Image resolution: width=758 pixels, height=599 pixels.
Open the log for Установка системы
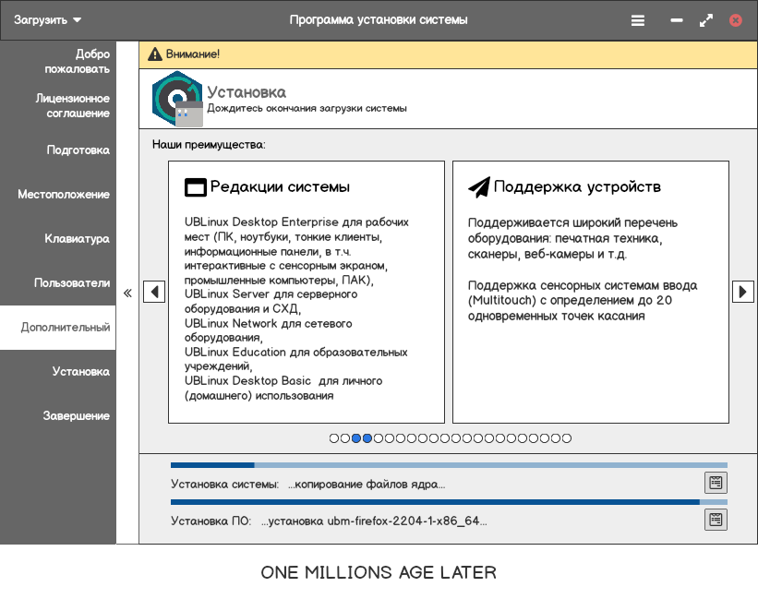click(x=716, y=483)
